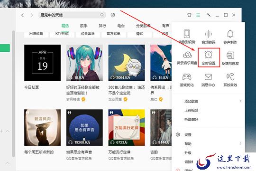Open the 新发风向 playlist cover
The image size is (256, 171).
tap(43, 127)
